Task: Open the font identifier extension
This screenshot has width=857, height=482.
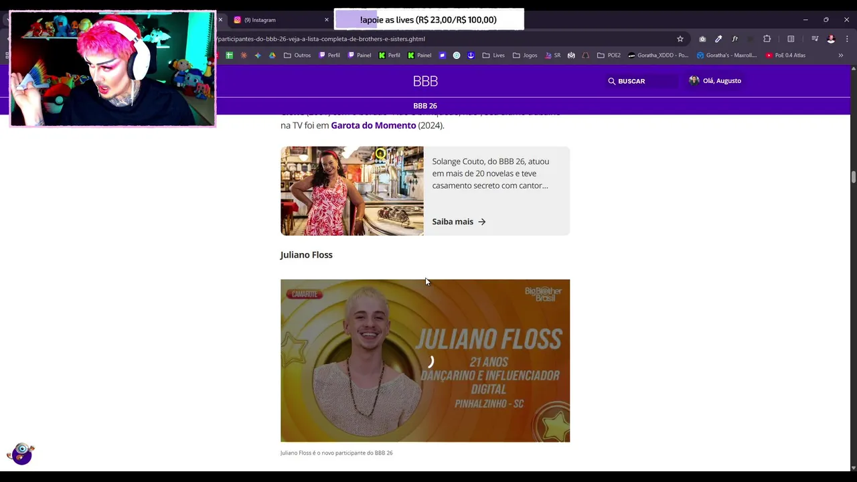Action: [x=734, y=39]
